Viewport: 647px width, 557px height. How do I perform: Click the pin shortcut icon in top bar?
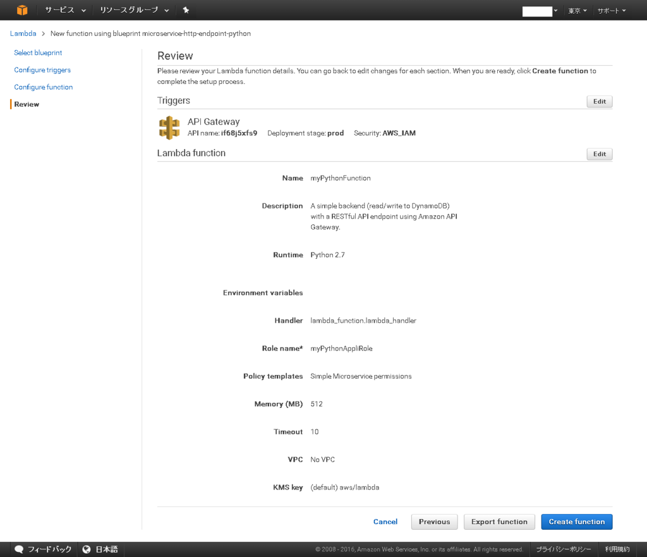click(186, 10)
